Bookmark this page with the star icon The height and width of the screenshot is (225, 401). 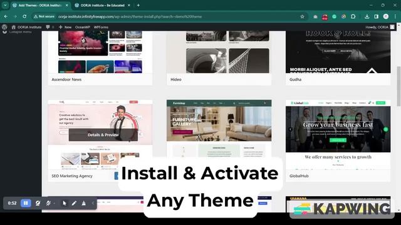(x=302, y=17)
